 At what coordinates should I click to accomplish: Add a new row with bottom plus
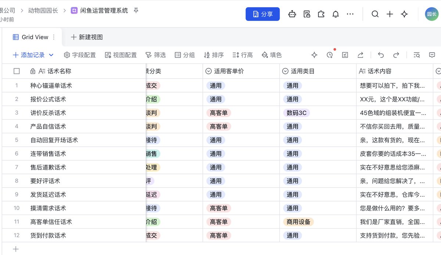(x=16, y=249)
